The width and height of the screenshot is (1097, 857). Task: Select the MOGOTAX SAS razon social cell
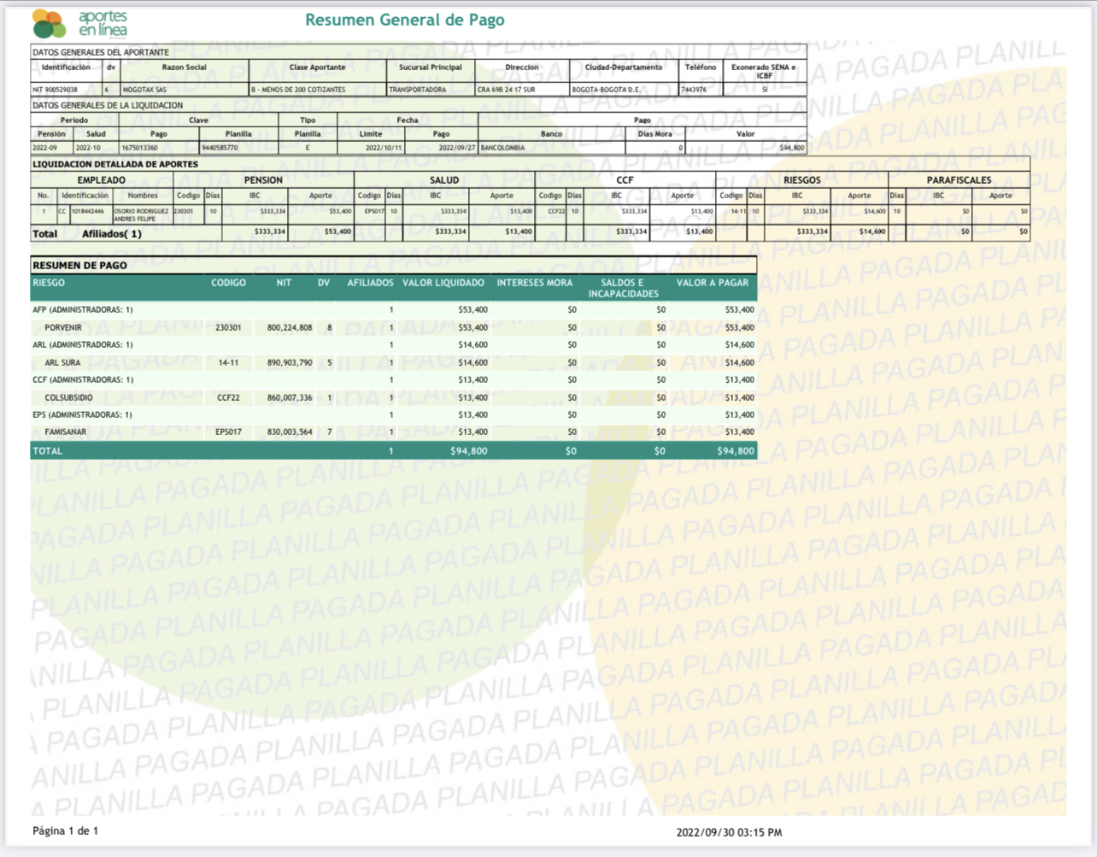(x=144, y=90)
